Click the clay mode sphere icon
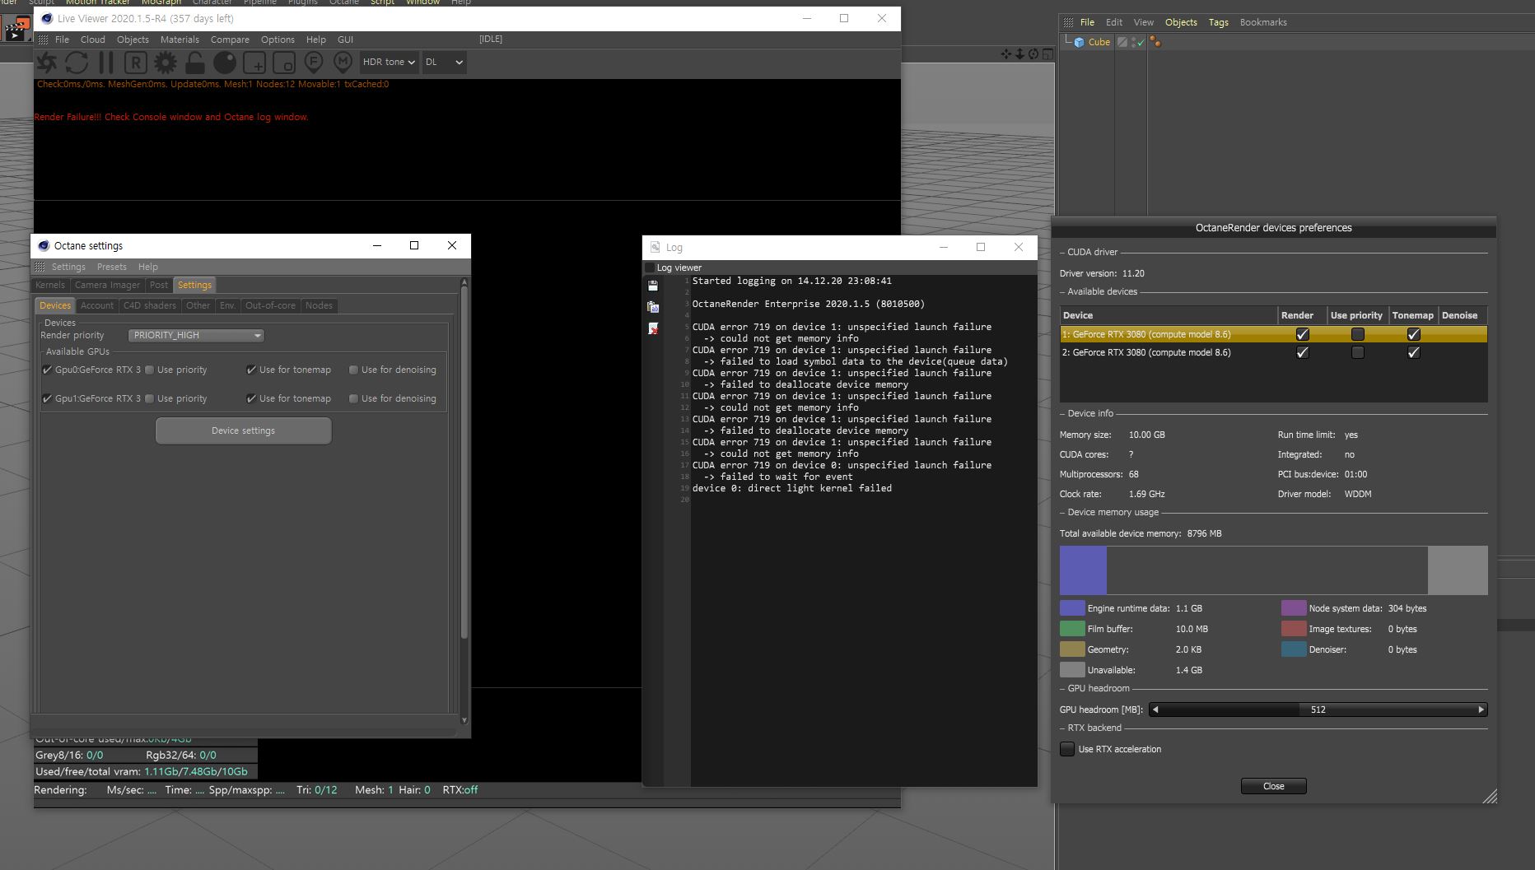Viewport: 1535px width, 870px height. pos(225,63)
